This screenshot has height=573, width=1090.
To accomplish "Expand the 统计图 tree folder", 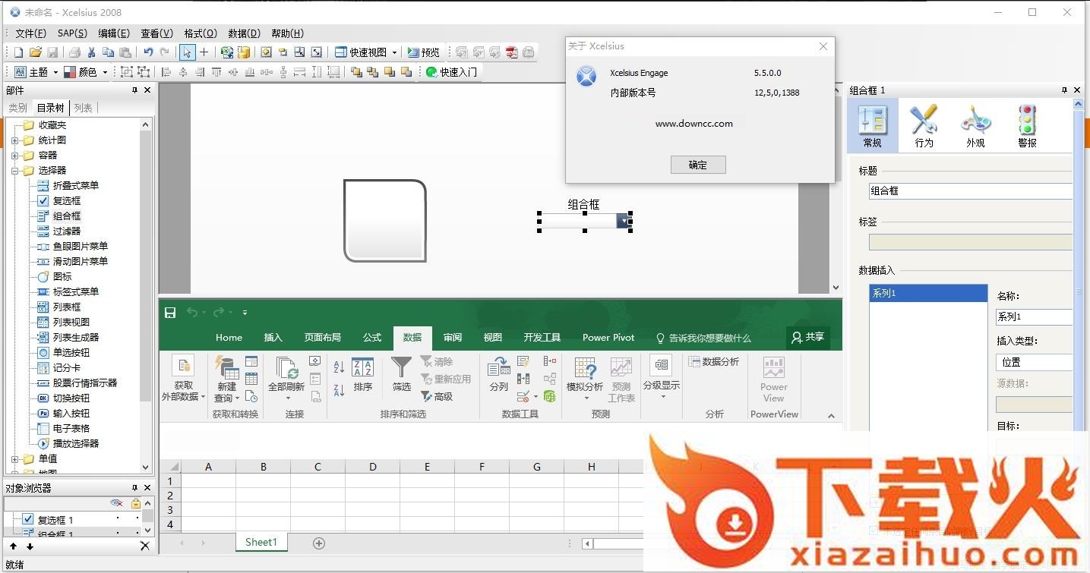I will pos(14,140).
